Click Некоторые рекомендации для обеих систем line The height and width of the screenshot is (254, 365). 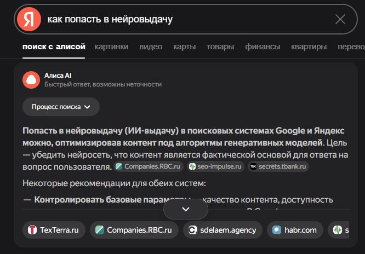pyautogui.click(x=115, y=183)
